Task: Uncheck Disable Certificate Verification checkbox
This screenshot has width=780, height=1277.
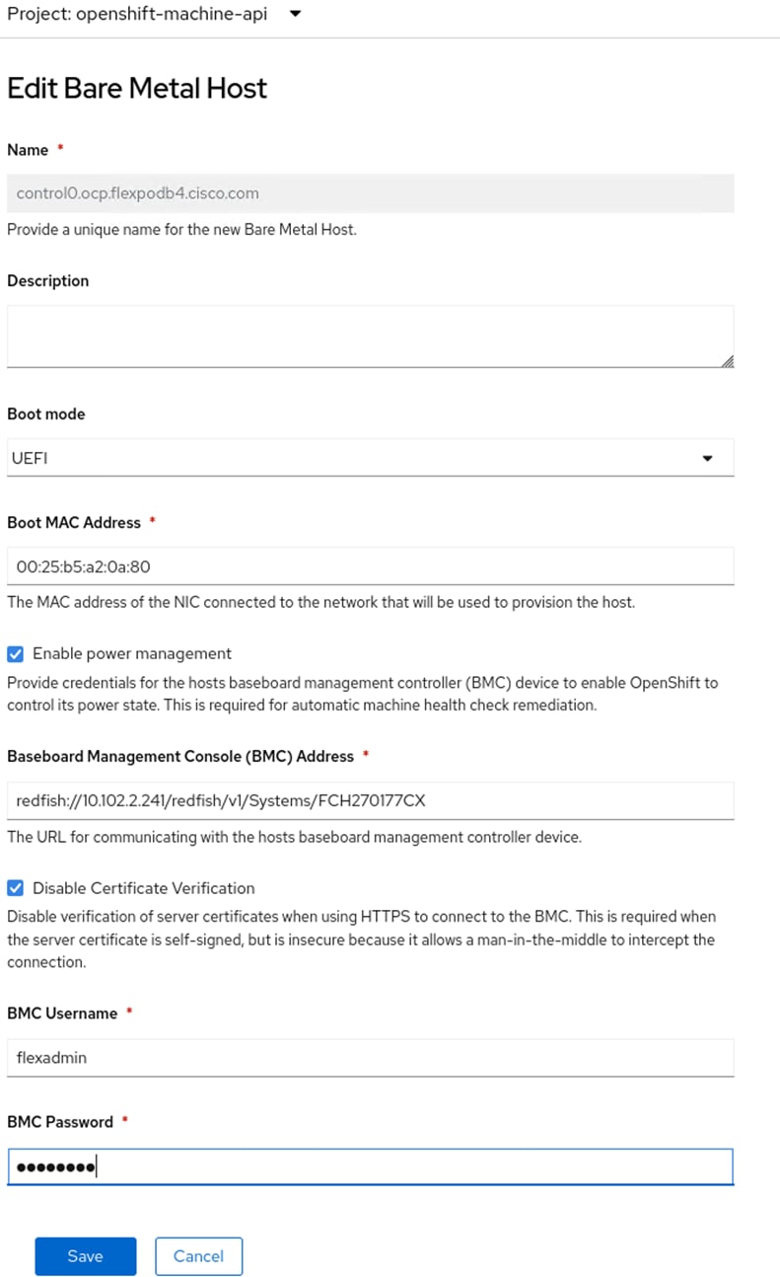Action: pos(15,888)
